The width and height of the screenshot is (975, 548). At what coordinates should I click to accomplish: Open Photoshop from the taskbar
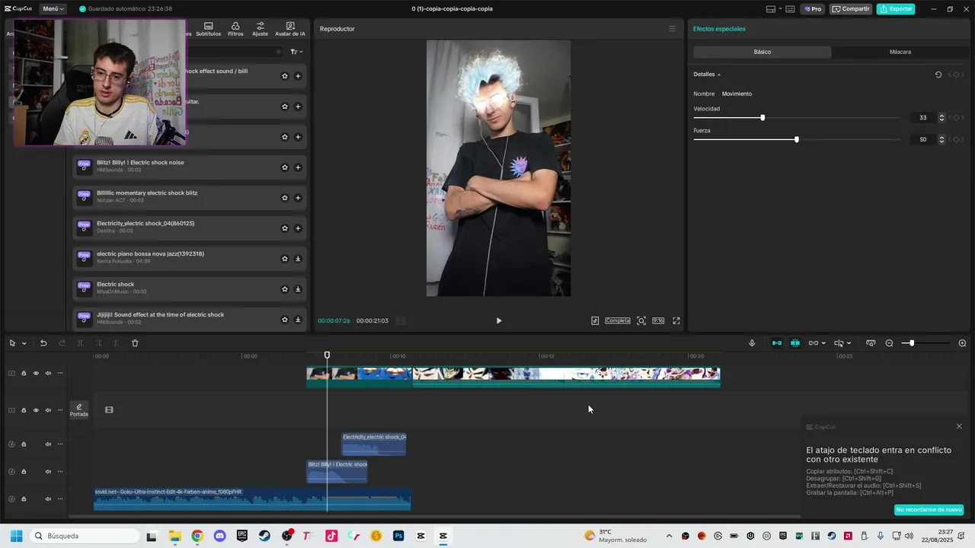coord(398,536)
